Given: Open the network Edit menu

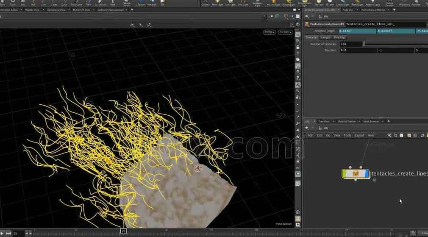Looking at the screenshot, I should 320,135.
